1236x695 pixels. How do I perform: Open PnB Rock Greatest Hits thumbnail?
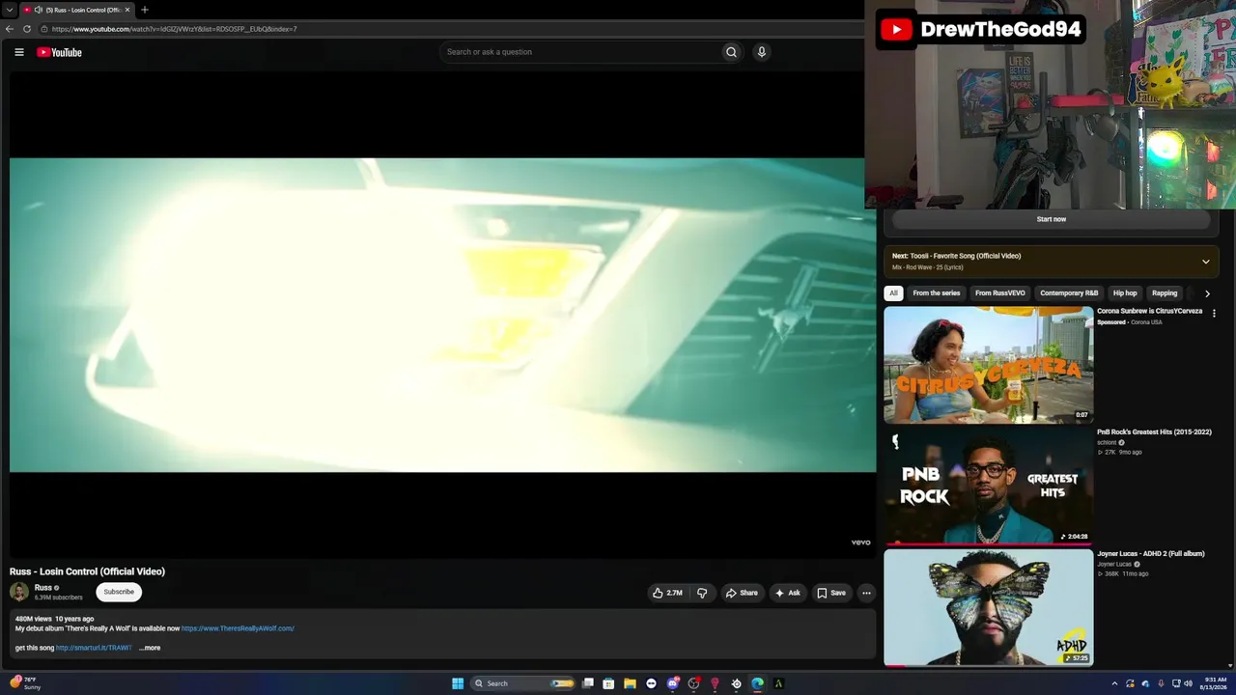(989, 486)
